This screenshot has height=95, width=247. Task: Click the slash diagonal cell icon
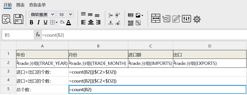pos(138,23)
